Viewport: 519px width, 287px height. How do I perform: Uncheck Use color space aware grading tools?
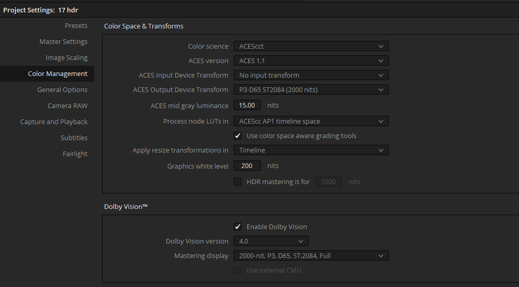(238, 136)
